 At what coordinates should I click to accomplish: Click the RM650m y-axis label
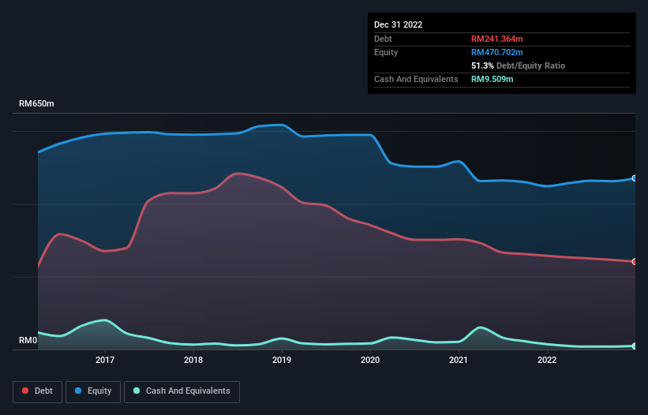tap(36, 103)
